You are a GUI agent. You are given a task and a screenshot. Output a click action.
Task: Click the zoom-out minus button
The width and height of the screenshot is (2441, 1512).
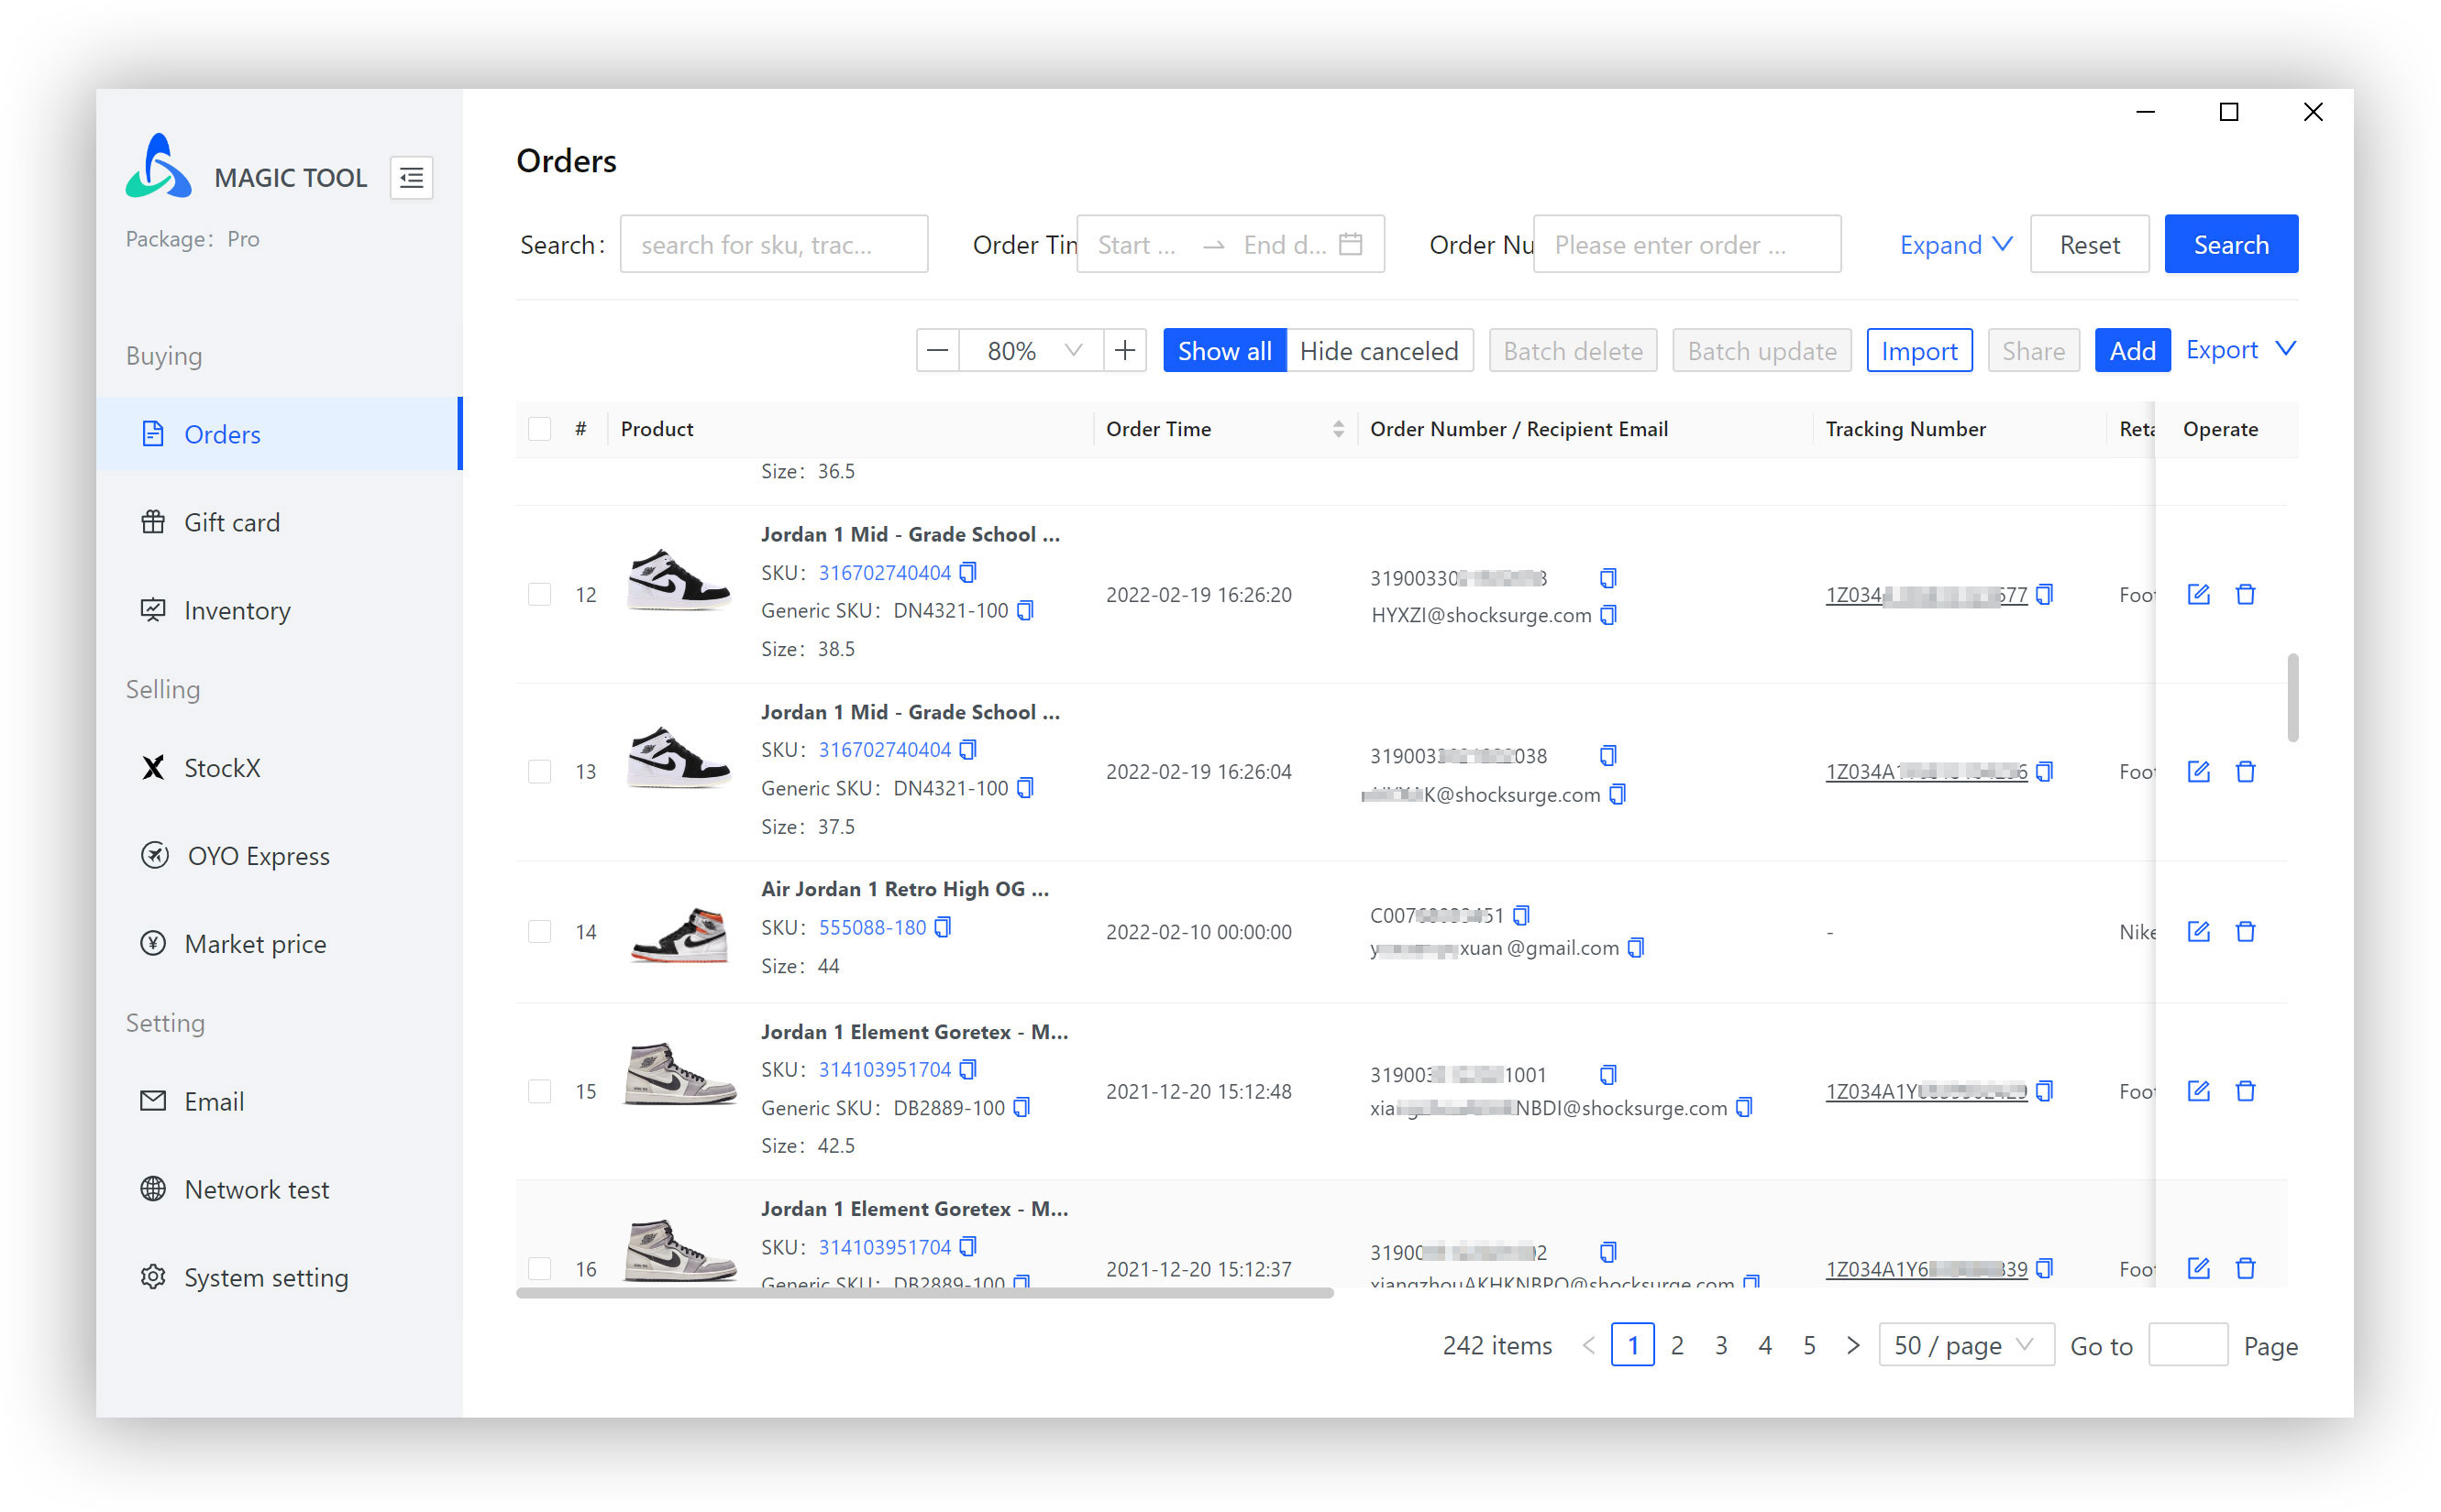937,350
